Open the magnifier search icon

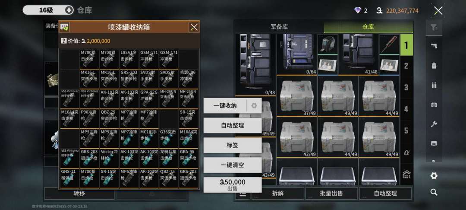(x=434, y=192)
